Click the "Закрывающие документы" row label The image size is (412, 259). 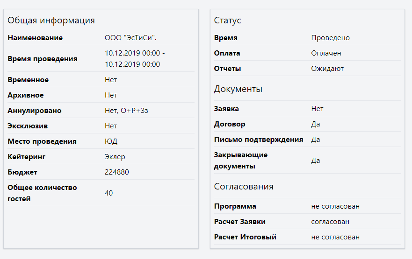(241, 161)
